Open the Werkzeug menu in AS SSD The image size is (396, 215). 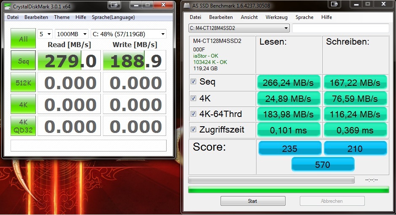(x=277, y=17)
